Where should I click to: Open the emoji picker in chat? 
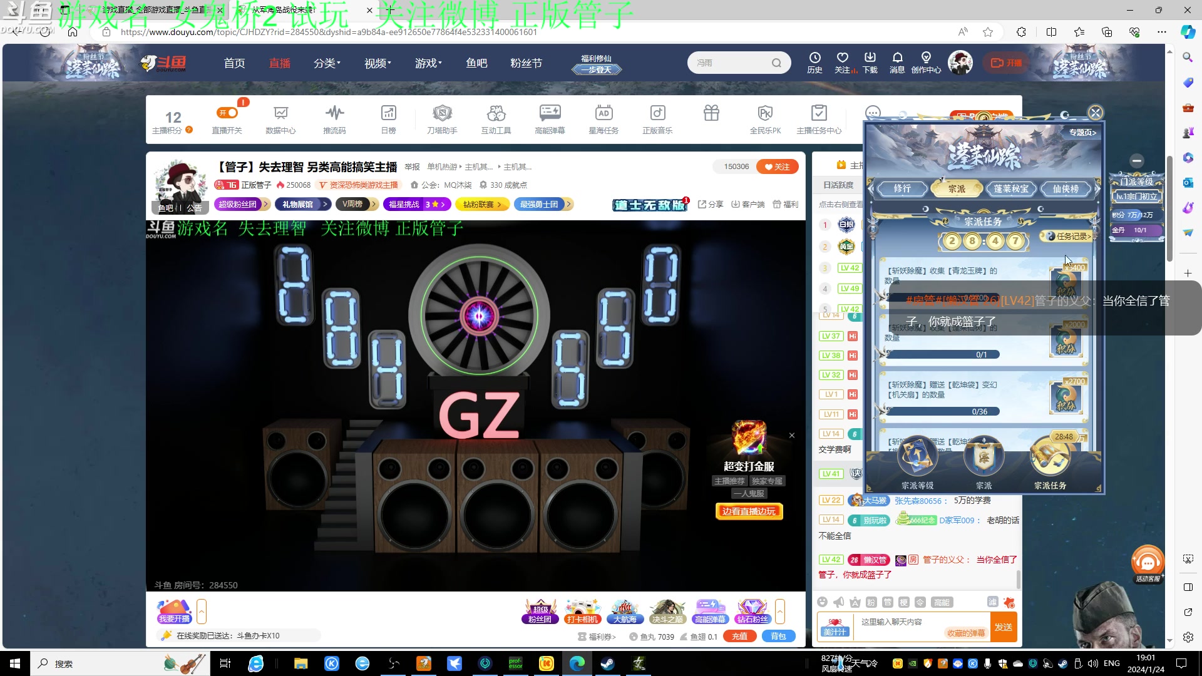click(823, 602)
